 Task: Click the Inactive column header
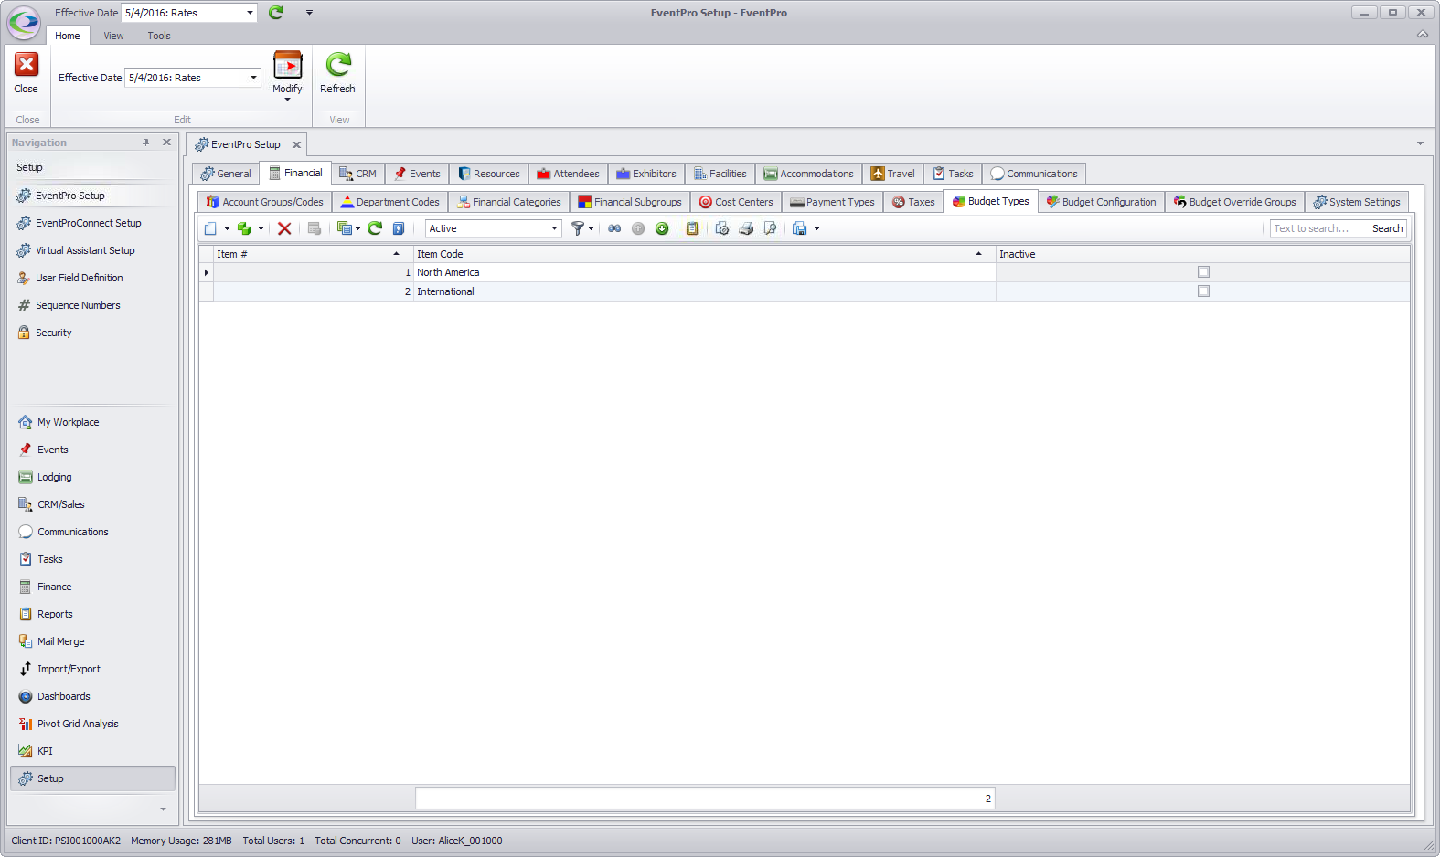pyautogui.click(x=1202, y=254)
